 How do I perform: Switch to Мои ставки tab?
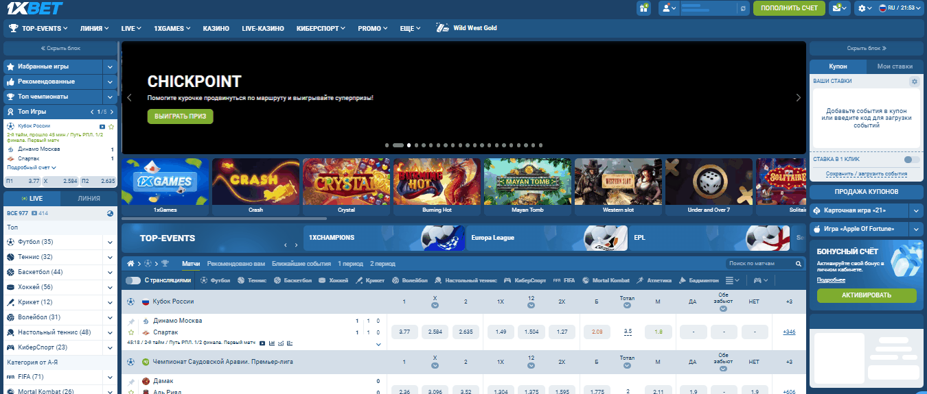[x=895, y=66]
